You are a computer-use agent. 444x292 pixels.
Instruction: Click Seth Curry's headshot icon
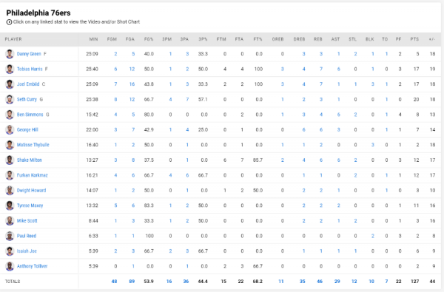10,99
